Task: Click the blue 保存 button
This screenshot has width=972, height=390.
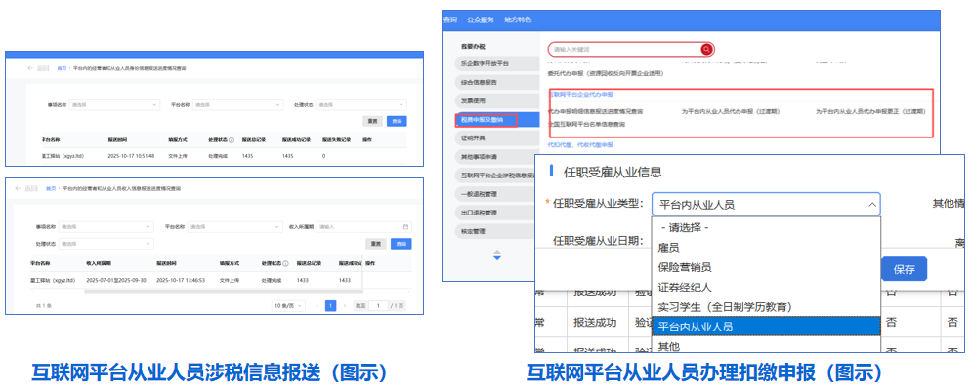Action: tap(904, 269)
